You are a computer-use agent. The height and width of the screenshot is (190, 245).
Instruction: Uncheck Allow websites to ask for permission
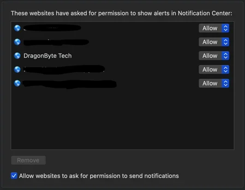(14, 176)
